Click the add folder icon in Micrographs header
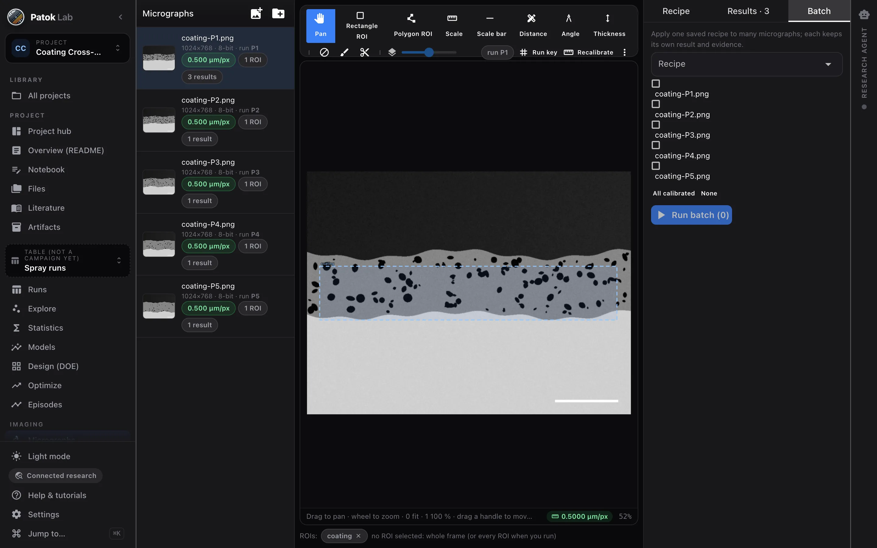Screen dimensions: 877x548 [278, 13]
